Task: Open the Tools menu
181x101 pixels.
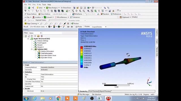Action: pos(44,4)
